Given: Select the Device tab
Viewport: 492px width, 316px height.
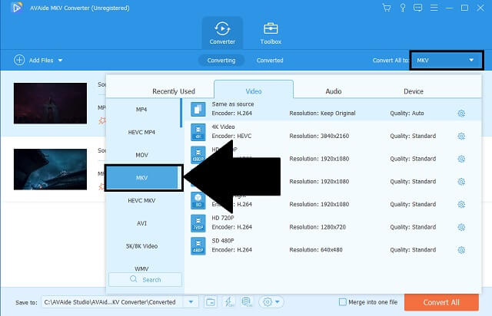Looking at the screenshot, I should [413, 91].
